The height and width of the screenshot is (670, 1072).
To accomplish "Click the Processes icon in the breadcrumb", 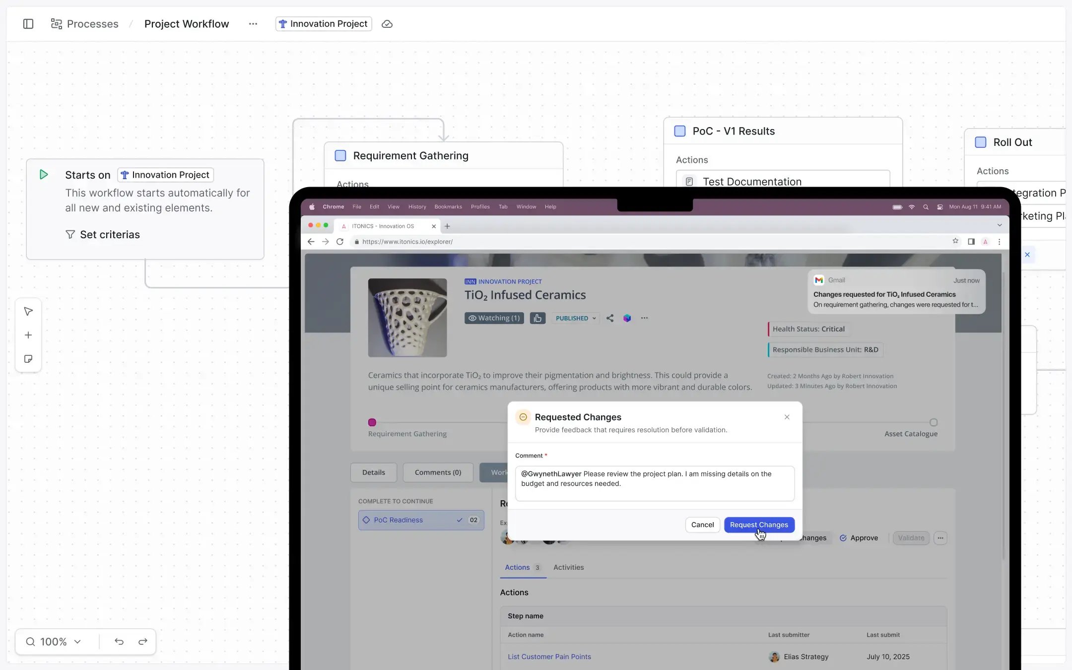I will (56, 23).
